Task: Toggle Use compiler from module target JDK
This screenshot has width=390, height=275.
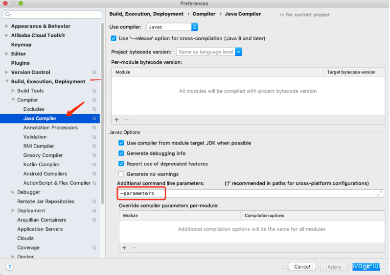Action: [121, 143]
